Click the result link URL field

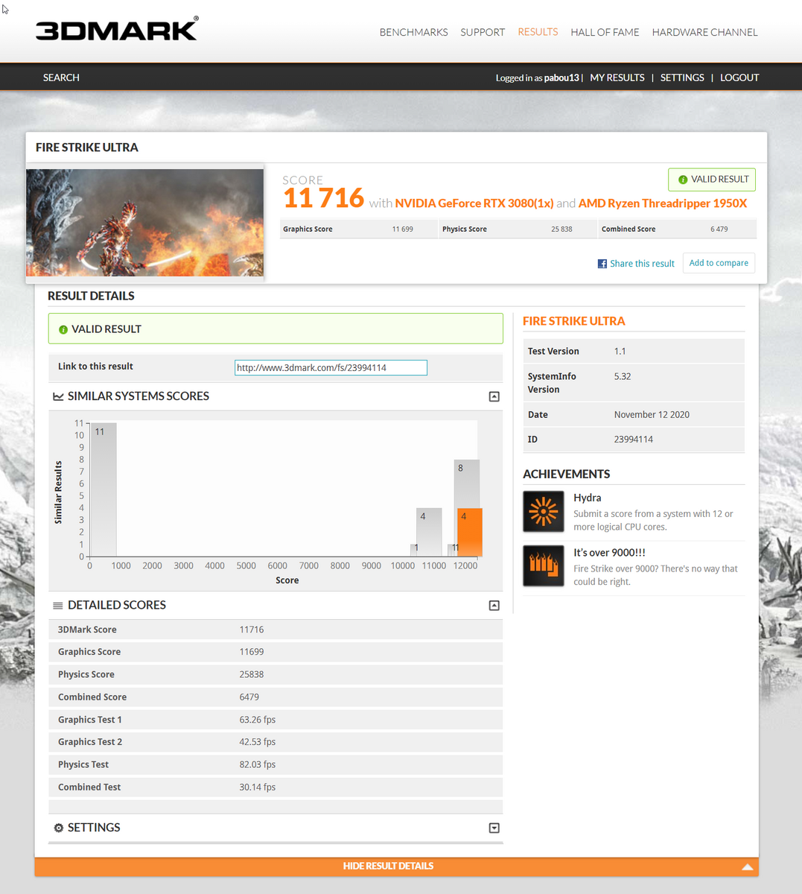pyautogui.click(x=331, y=367)
